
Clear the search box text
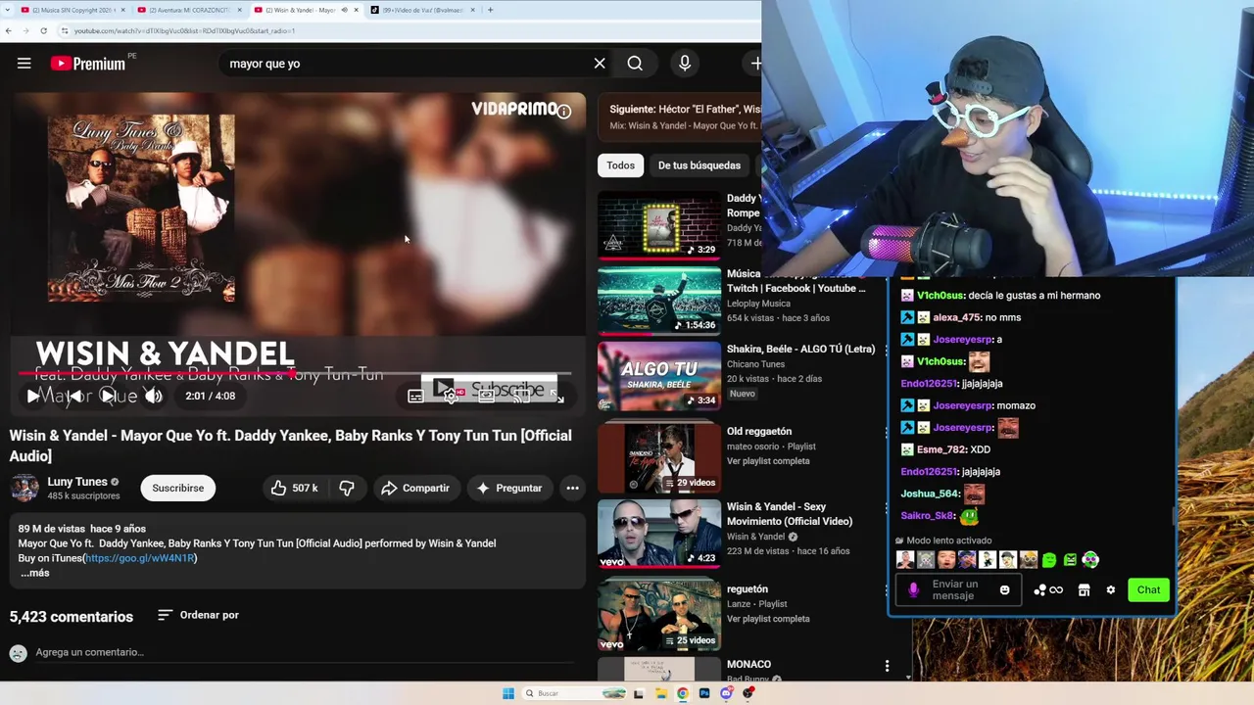[x=600, y=64]
